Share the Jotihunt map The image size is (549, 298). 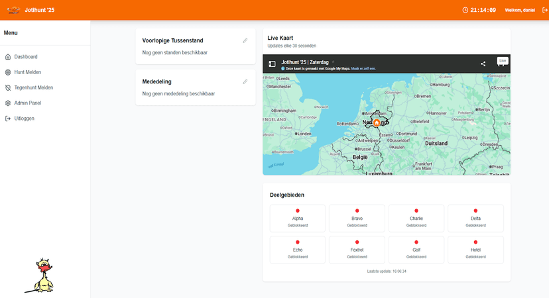coord(483,64)
